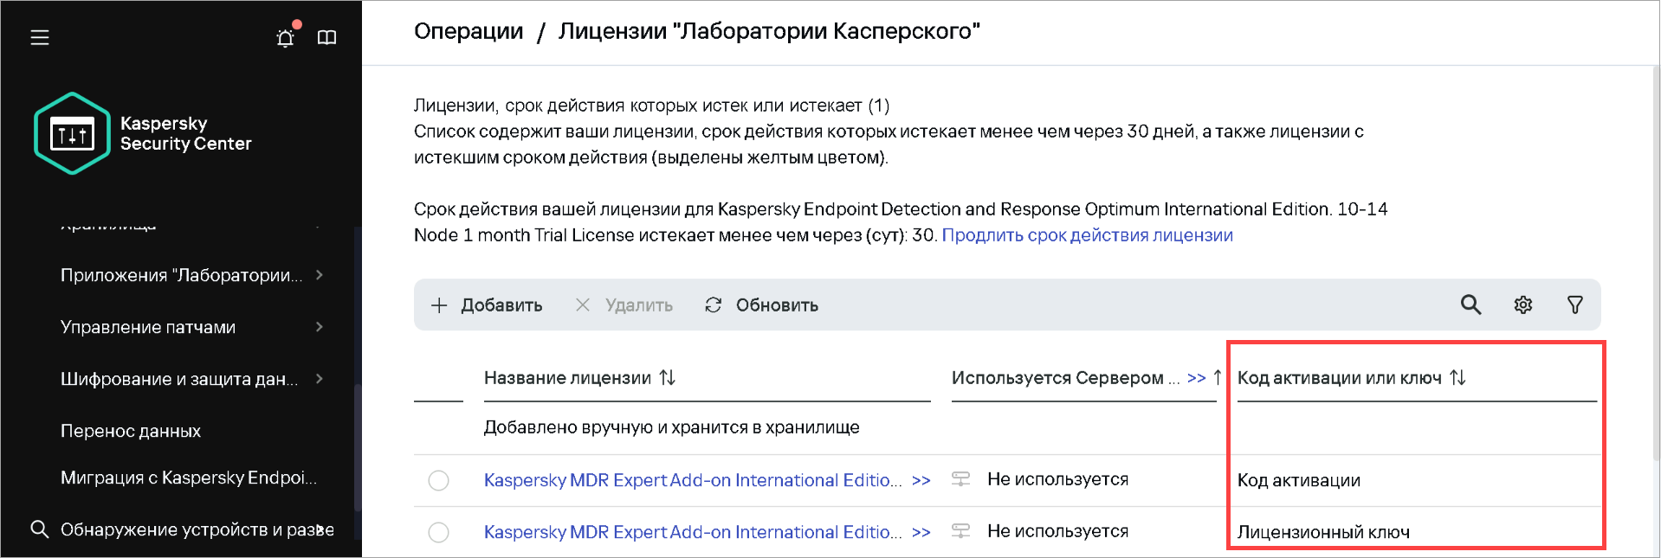Open the documentation book icon
Viewport: 1661px width, 558px height.
coord(326,37)
